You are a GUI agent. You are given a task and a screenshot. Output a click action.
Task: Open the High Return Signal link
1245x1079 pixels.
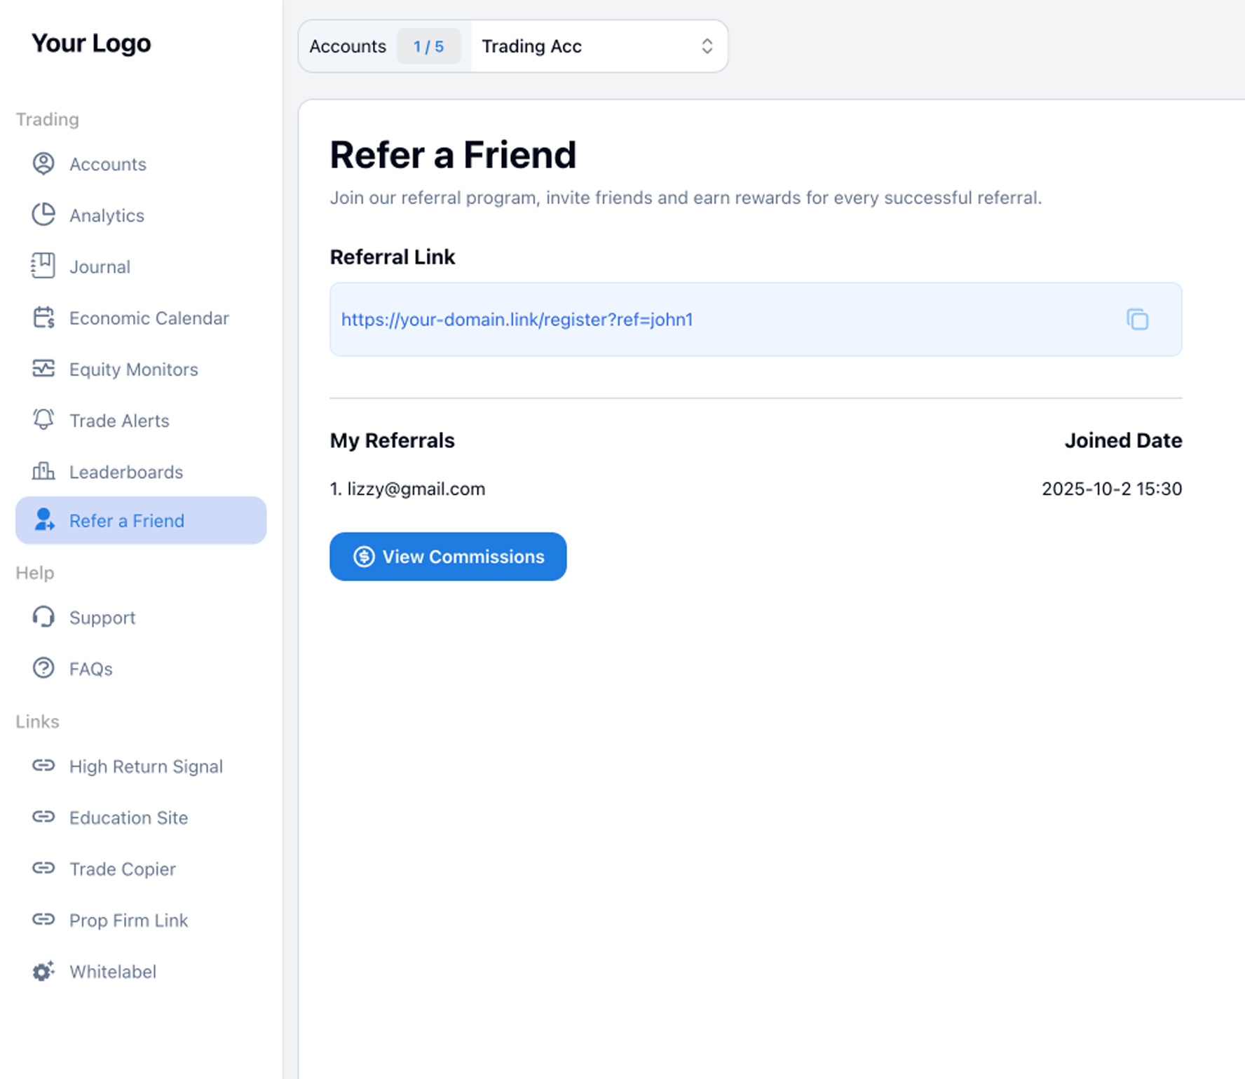click(x=146, y=766)
